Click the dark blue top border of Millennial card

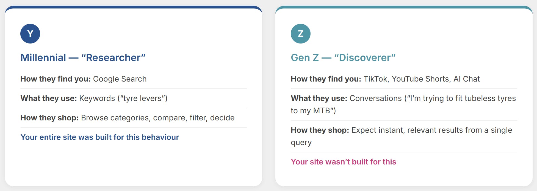point(134,7)
